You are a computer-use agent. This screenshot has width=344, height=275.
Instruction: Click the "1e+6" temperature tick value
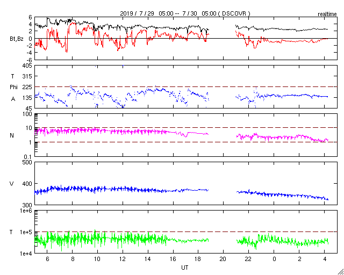[x=26, y=211]
